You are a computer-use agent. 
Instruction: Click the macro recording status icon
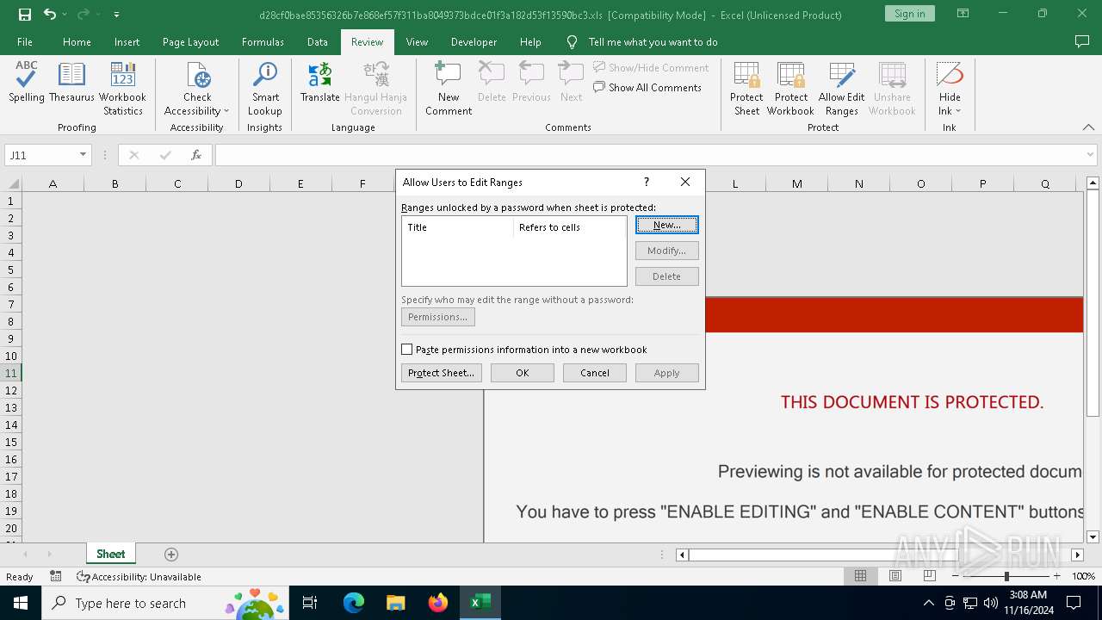(x=56, y=577)
